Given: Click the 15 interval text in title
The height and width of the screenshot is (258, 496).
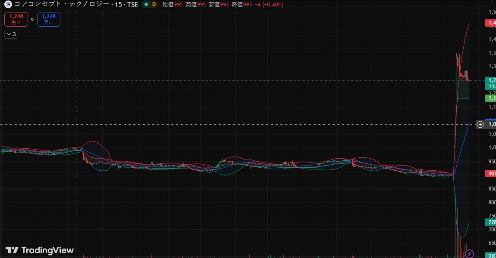Looking at the screenshot, I should [x=118, y=4].
